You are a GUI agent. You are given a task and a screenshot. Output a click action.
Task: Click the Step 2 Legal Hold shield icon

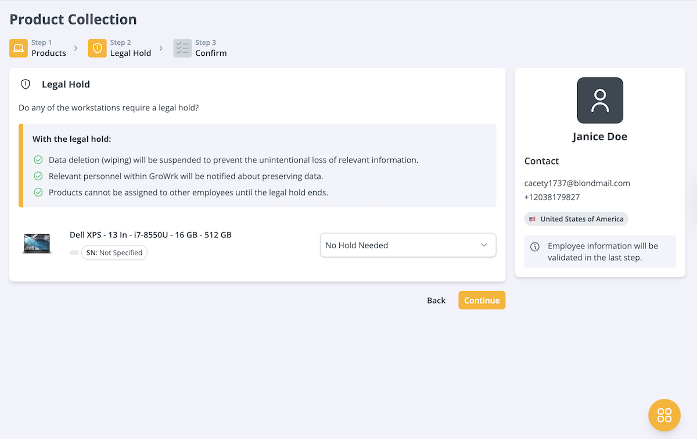coord(97,48)
